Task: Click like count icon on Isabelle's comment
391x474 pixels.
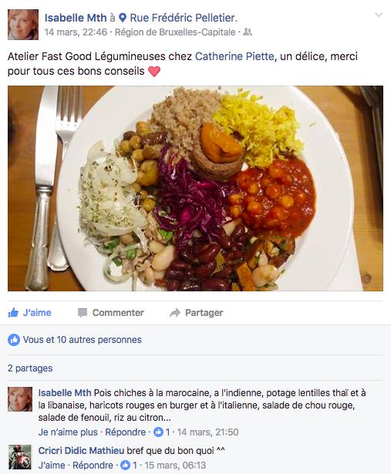Action: click(x=158, y=432)
